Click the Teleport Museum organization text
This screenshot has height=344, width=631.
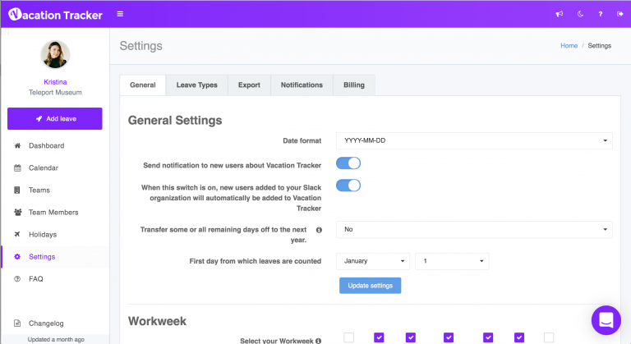coord(55,93)
